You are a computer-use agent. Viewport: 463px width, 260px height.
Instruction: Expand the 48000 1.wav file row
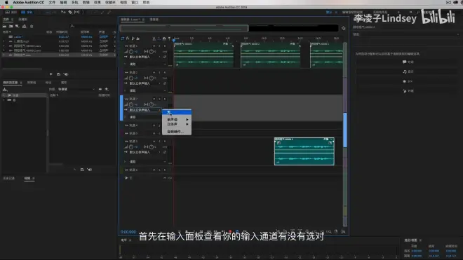[x=4, y=46]
